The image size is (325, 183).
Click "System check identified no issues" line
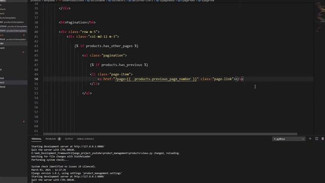point(63,166)
